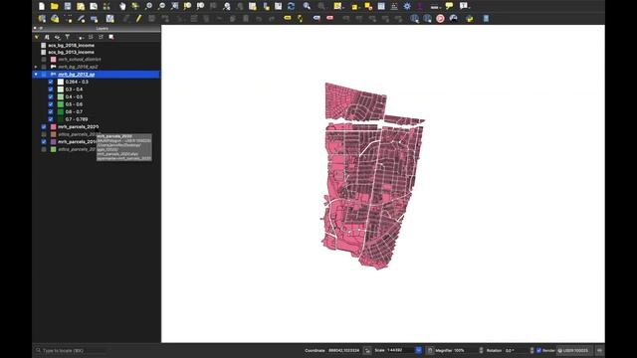Toggle the 0.5 - 0.6 class checkbox
This screenshot has width=637, height=358.
point(51,104)
